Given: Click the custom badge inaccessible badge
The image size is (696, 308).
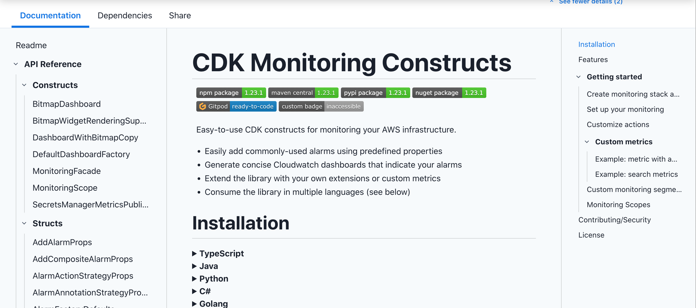Looking at the screenshot, I should pyautogui.click(x=321, y=106).
